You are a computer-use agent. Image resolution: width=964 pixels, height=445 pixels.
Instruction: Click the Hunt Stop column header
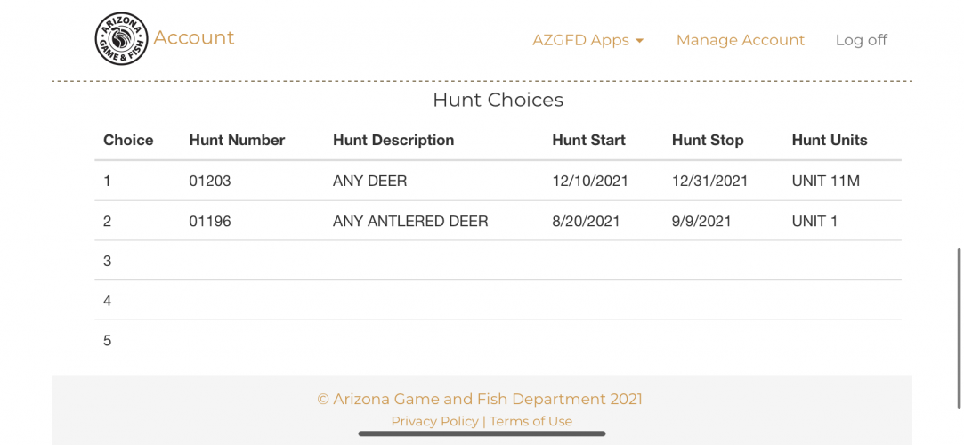pyautogui.click(x=708, y=140)
